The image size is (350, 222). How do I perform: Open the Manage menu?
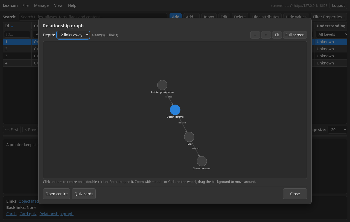pyautogui.click(x=41, y=5)
